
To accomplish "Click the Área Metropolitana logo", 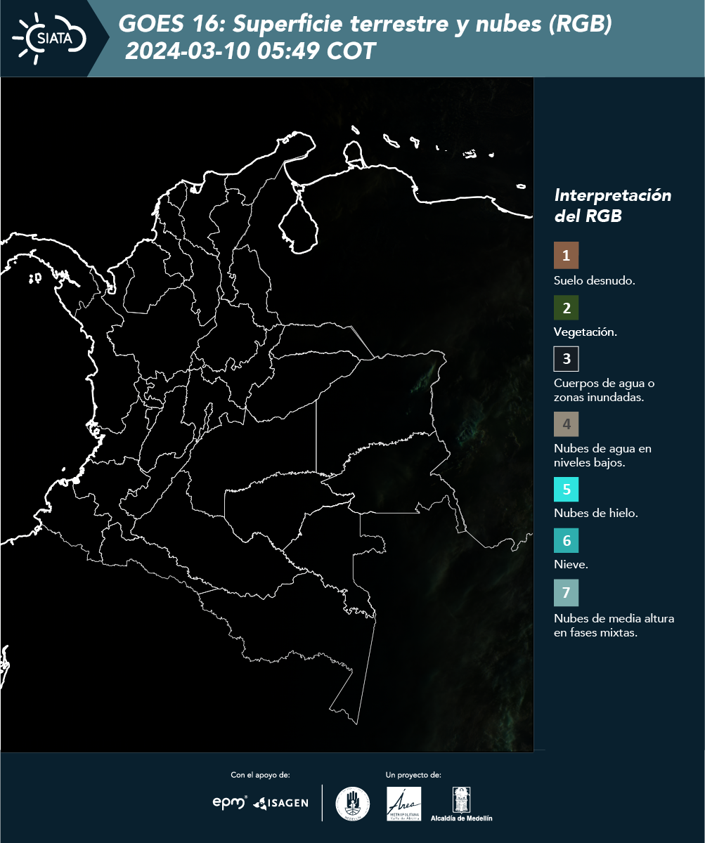I will [404, 804].
